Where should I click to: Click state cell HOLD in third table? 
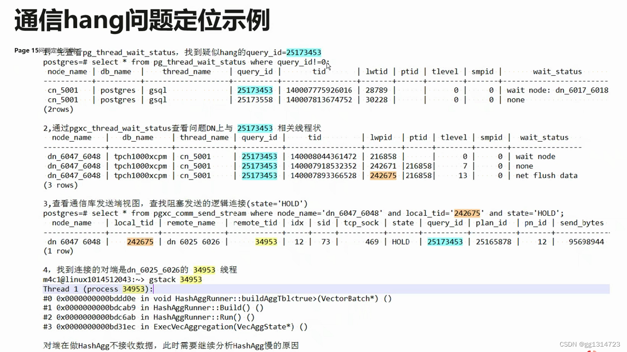401,242
